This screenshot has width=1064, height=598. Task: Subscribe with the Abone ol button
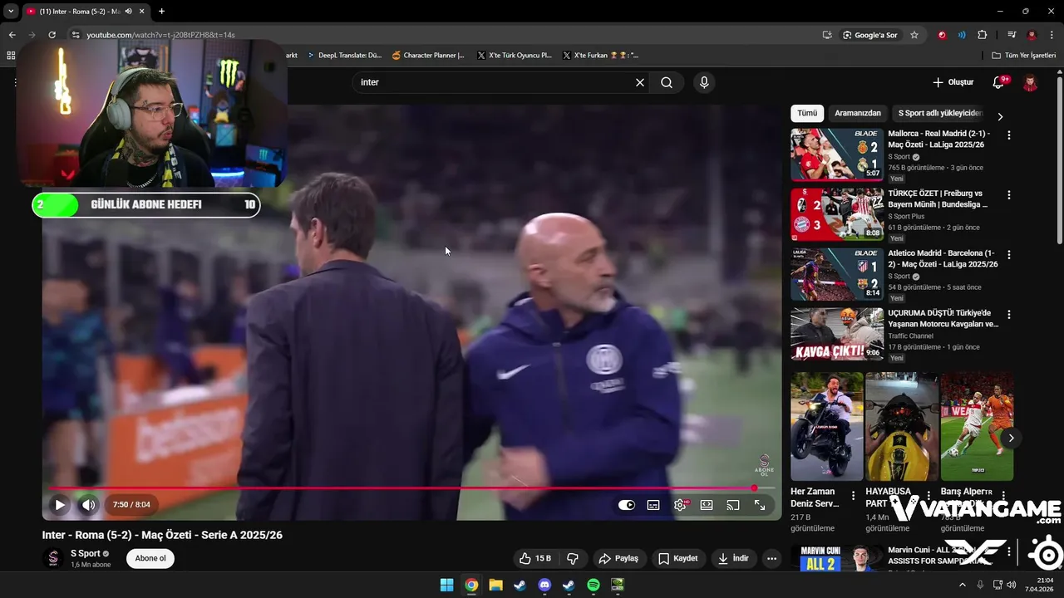tap(150, 558)
